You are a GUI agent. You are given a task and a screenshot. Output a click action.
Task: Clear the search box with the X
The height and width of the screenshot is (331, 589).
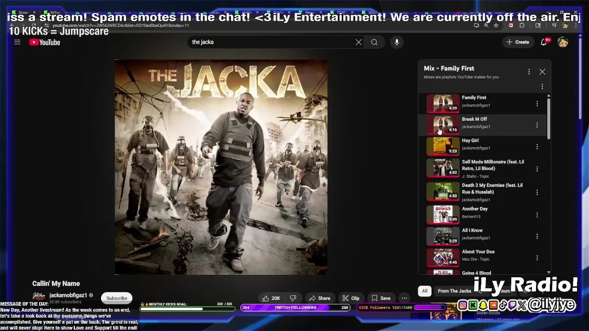(x=358, y=42)
